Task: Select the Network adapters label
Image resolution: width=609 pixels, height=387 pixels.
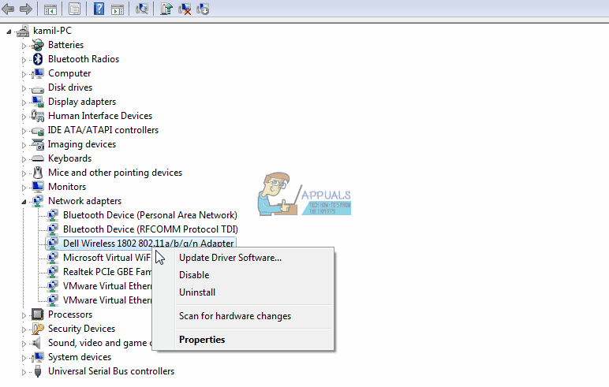Action: click(x=84, y=201)
